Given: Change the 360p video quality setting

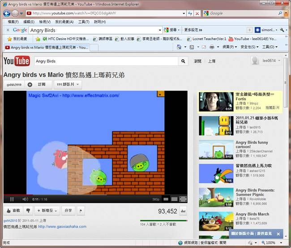Looking at the screenshot, I should [x=156, y=200].
